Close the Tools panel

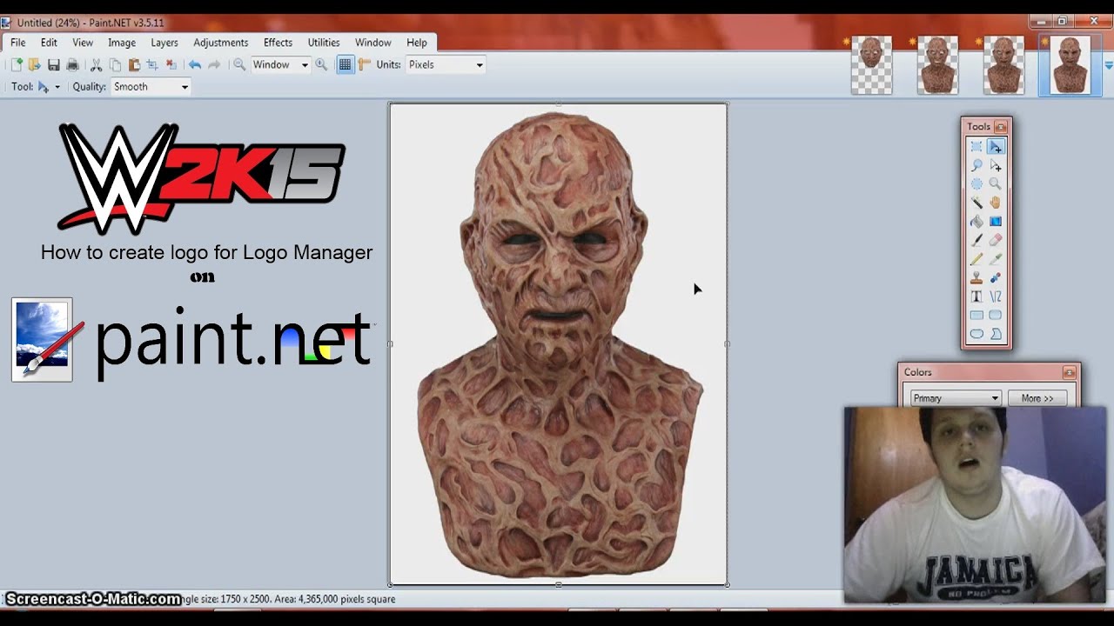(x=1000, y=127)
